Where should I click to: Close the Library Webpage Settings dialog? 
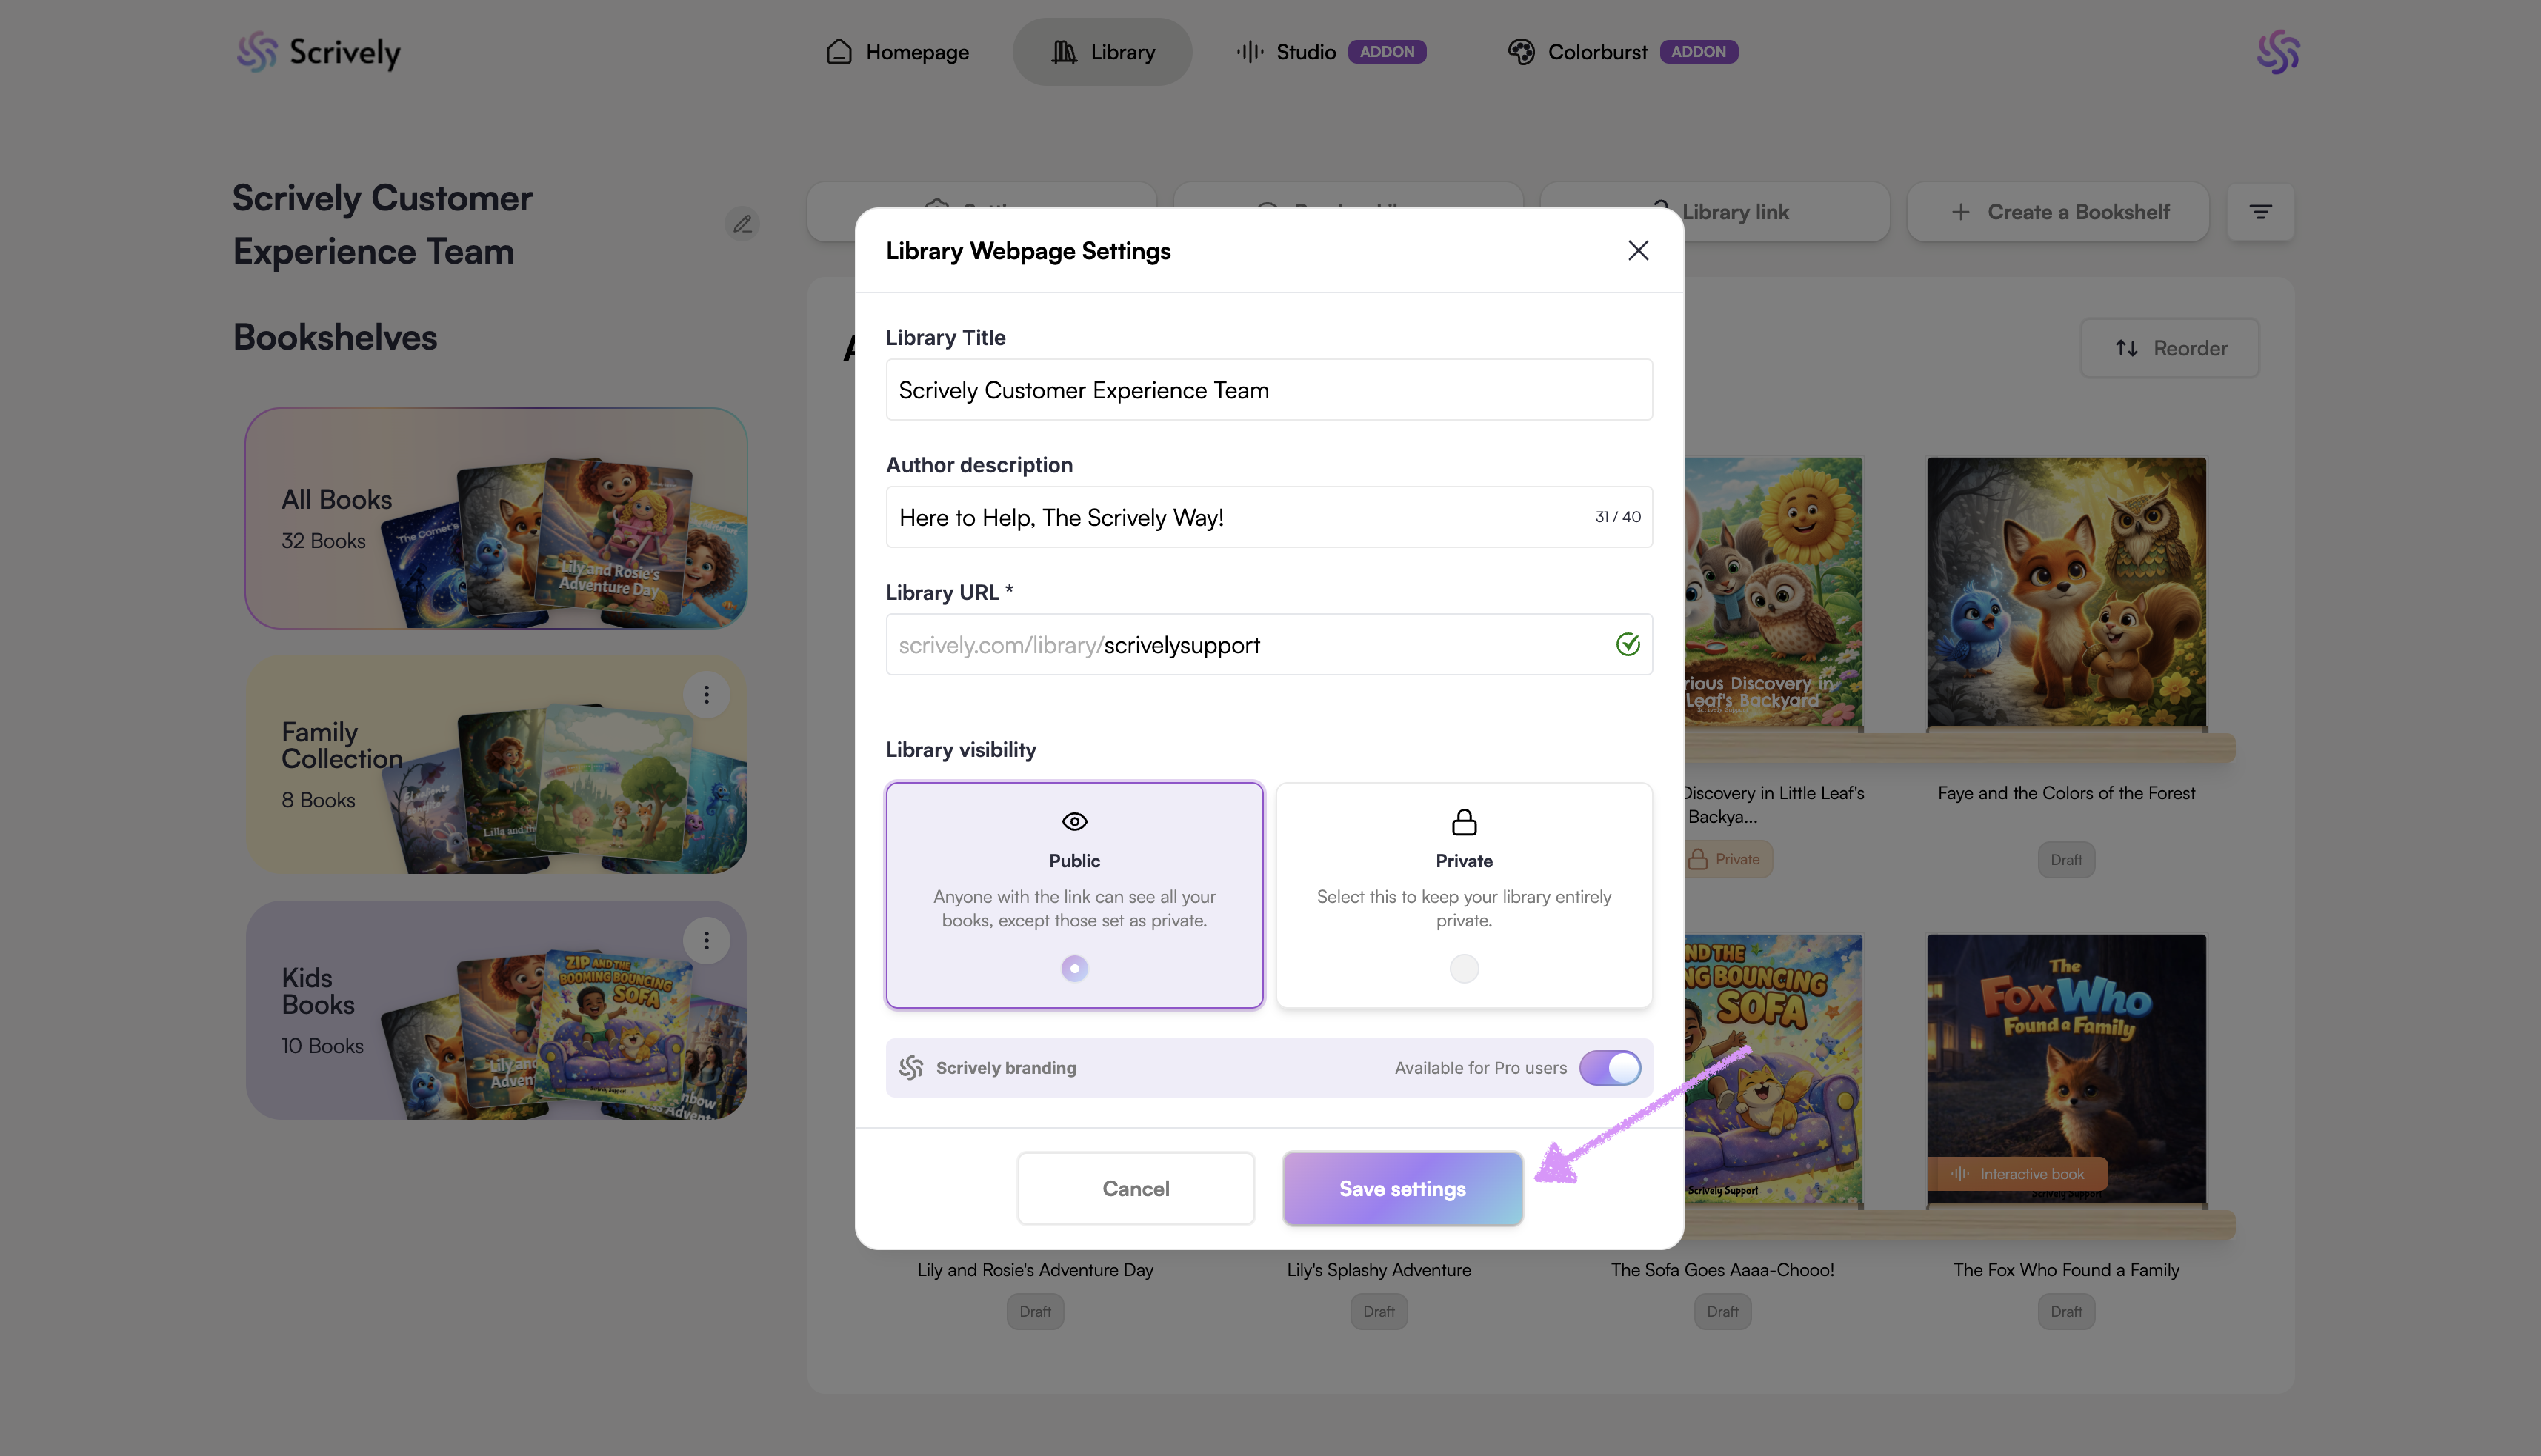point(1637,250)
